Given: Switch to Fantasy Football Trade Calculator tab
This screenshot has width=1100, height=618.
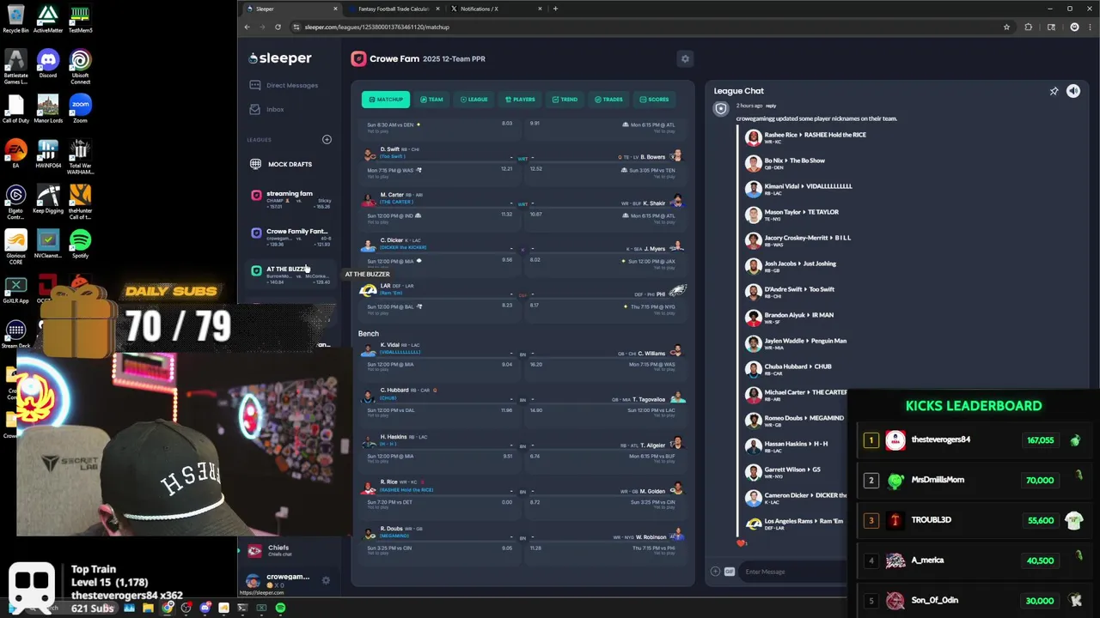Looking at the screenshot, I should tap(393, 9).
